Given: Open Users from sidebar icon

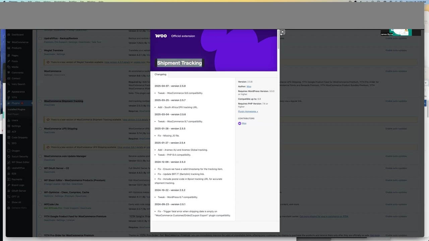Looking at the screenshot, I should [x=8, y=120].
